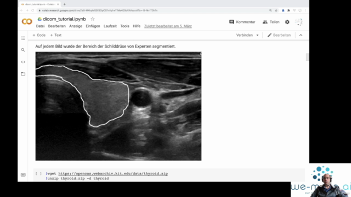This screenshot has height=197, width=351.
Task: Open the Verbinden dropdown arrow
Action: [x=257, y=35]
